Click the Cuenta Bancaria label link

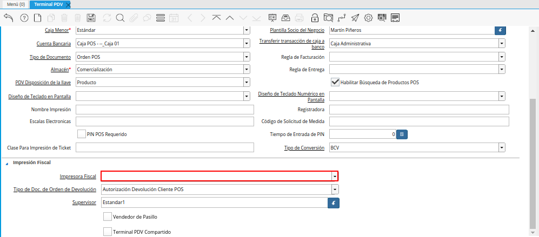(54, 44)
